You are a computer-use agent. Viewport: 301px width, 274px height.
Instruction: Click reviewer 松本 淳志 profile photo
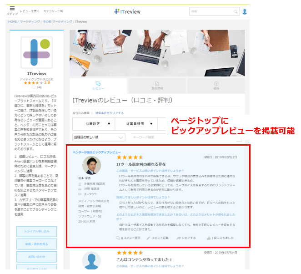tap(91, 165)
